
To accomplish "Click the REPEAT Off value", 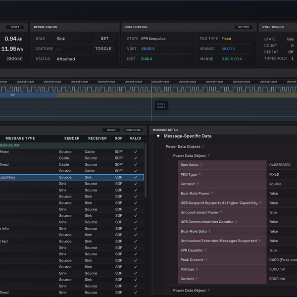I will 291,52.
